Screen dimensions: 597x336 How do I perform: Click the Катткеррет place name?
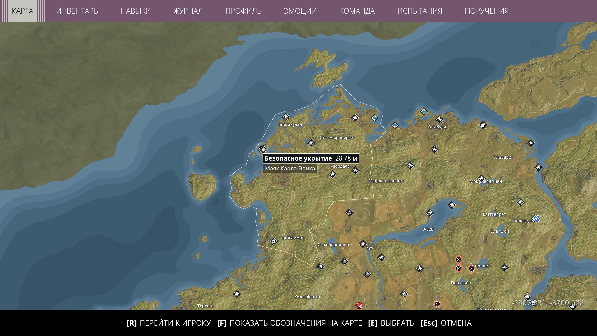click(x=494, y=214)
